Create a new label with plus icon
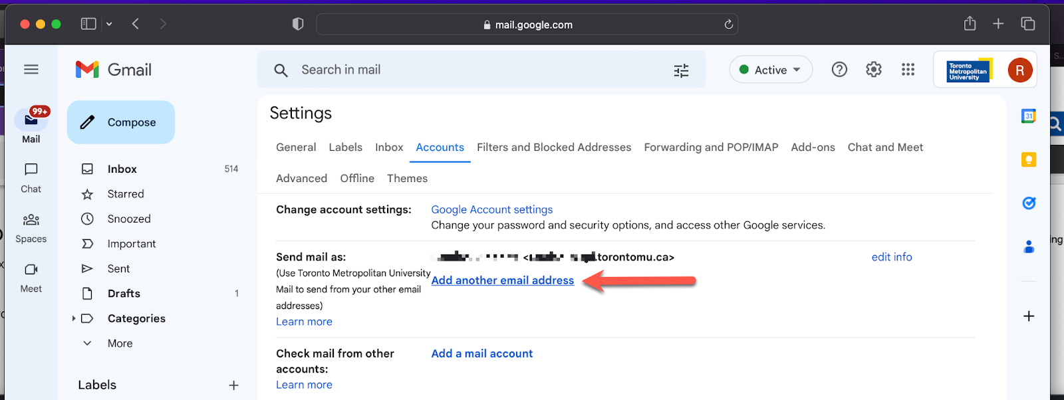Screen dimensions: 1064x400 [233, 385]
